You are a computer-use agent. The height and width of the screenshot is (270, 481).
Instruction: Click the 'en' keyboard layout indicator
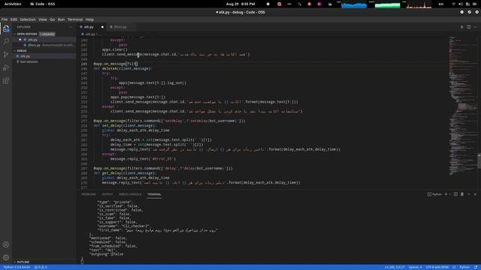pyautogui.click(x=441, y=4)
